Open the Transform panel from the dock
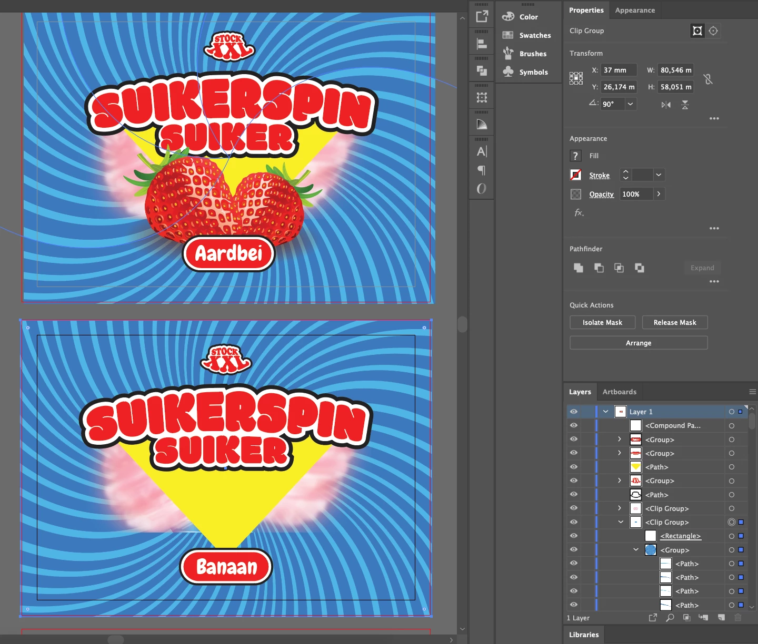This screenshot has width=758, height=644. pyautogui.click(x=482, y=97)
